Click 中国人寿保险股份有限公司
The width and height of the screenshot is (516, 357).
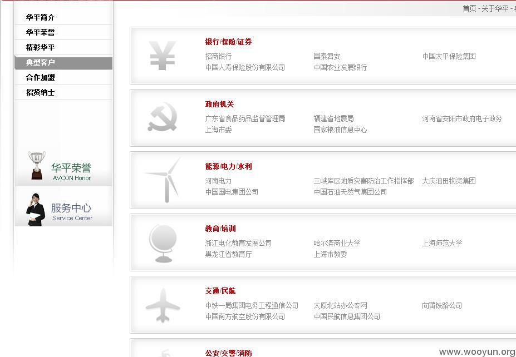[245, 67]
